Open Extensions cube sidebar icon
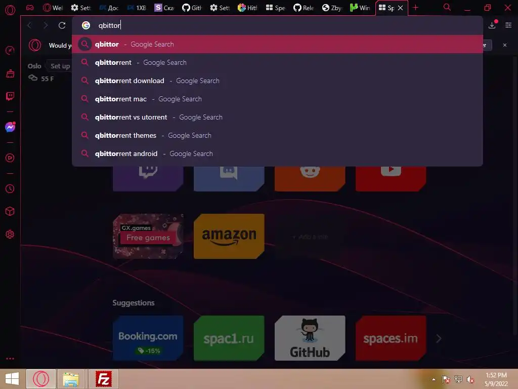Screen dimensions: 518x389 10,211
